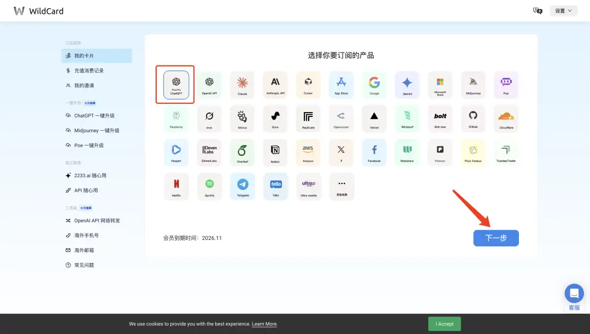590x334 pixels.
Task: Select the Poe product tile
Action: pos(506,85)
